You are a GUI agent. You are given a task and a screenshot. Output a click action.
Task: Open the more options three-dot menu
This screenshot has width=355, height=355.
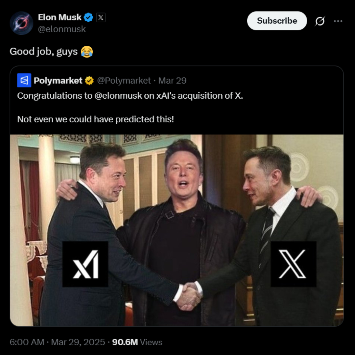pos(339,21)
